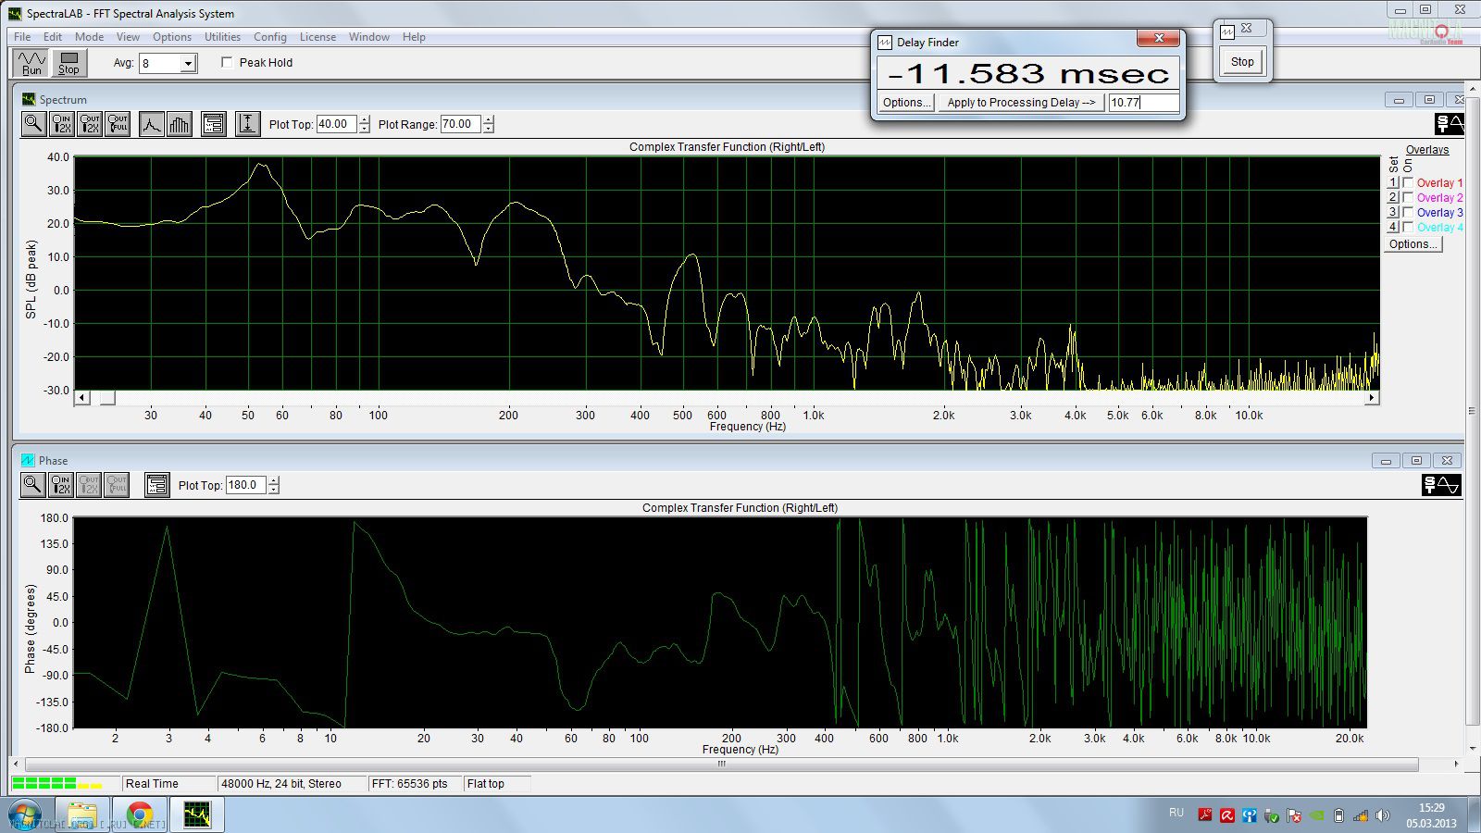Image resolution: width=1481 pixels, height=833 pixels.
Task: Click Options button in Delay Finder
Action: (x=906, y=103)
